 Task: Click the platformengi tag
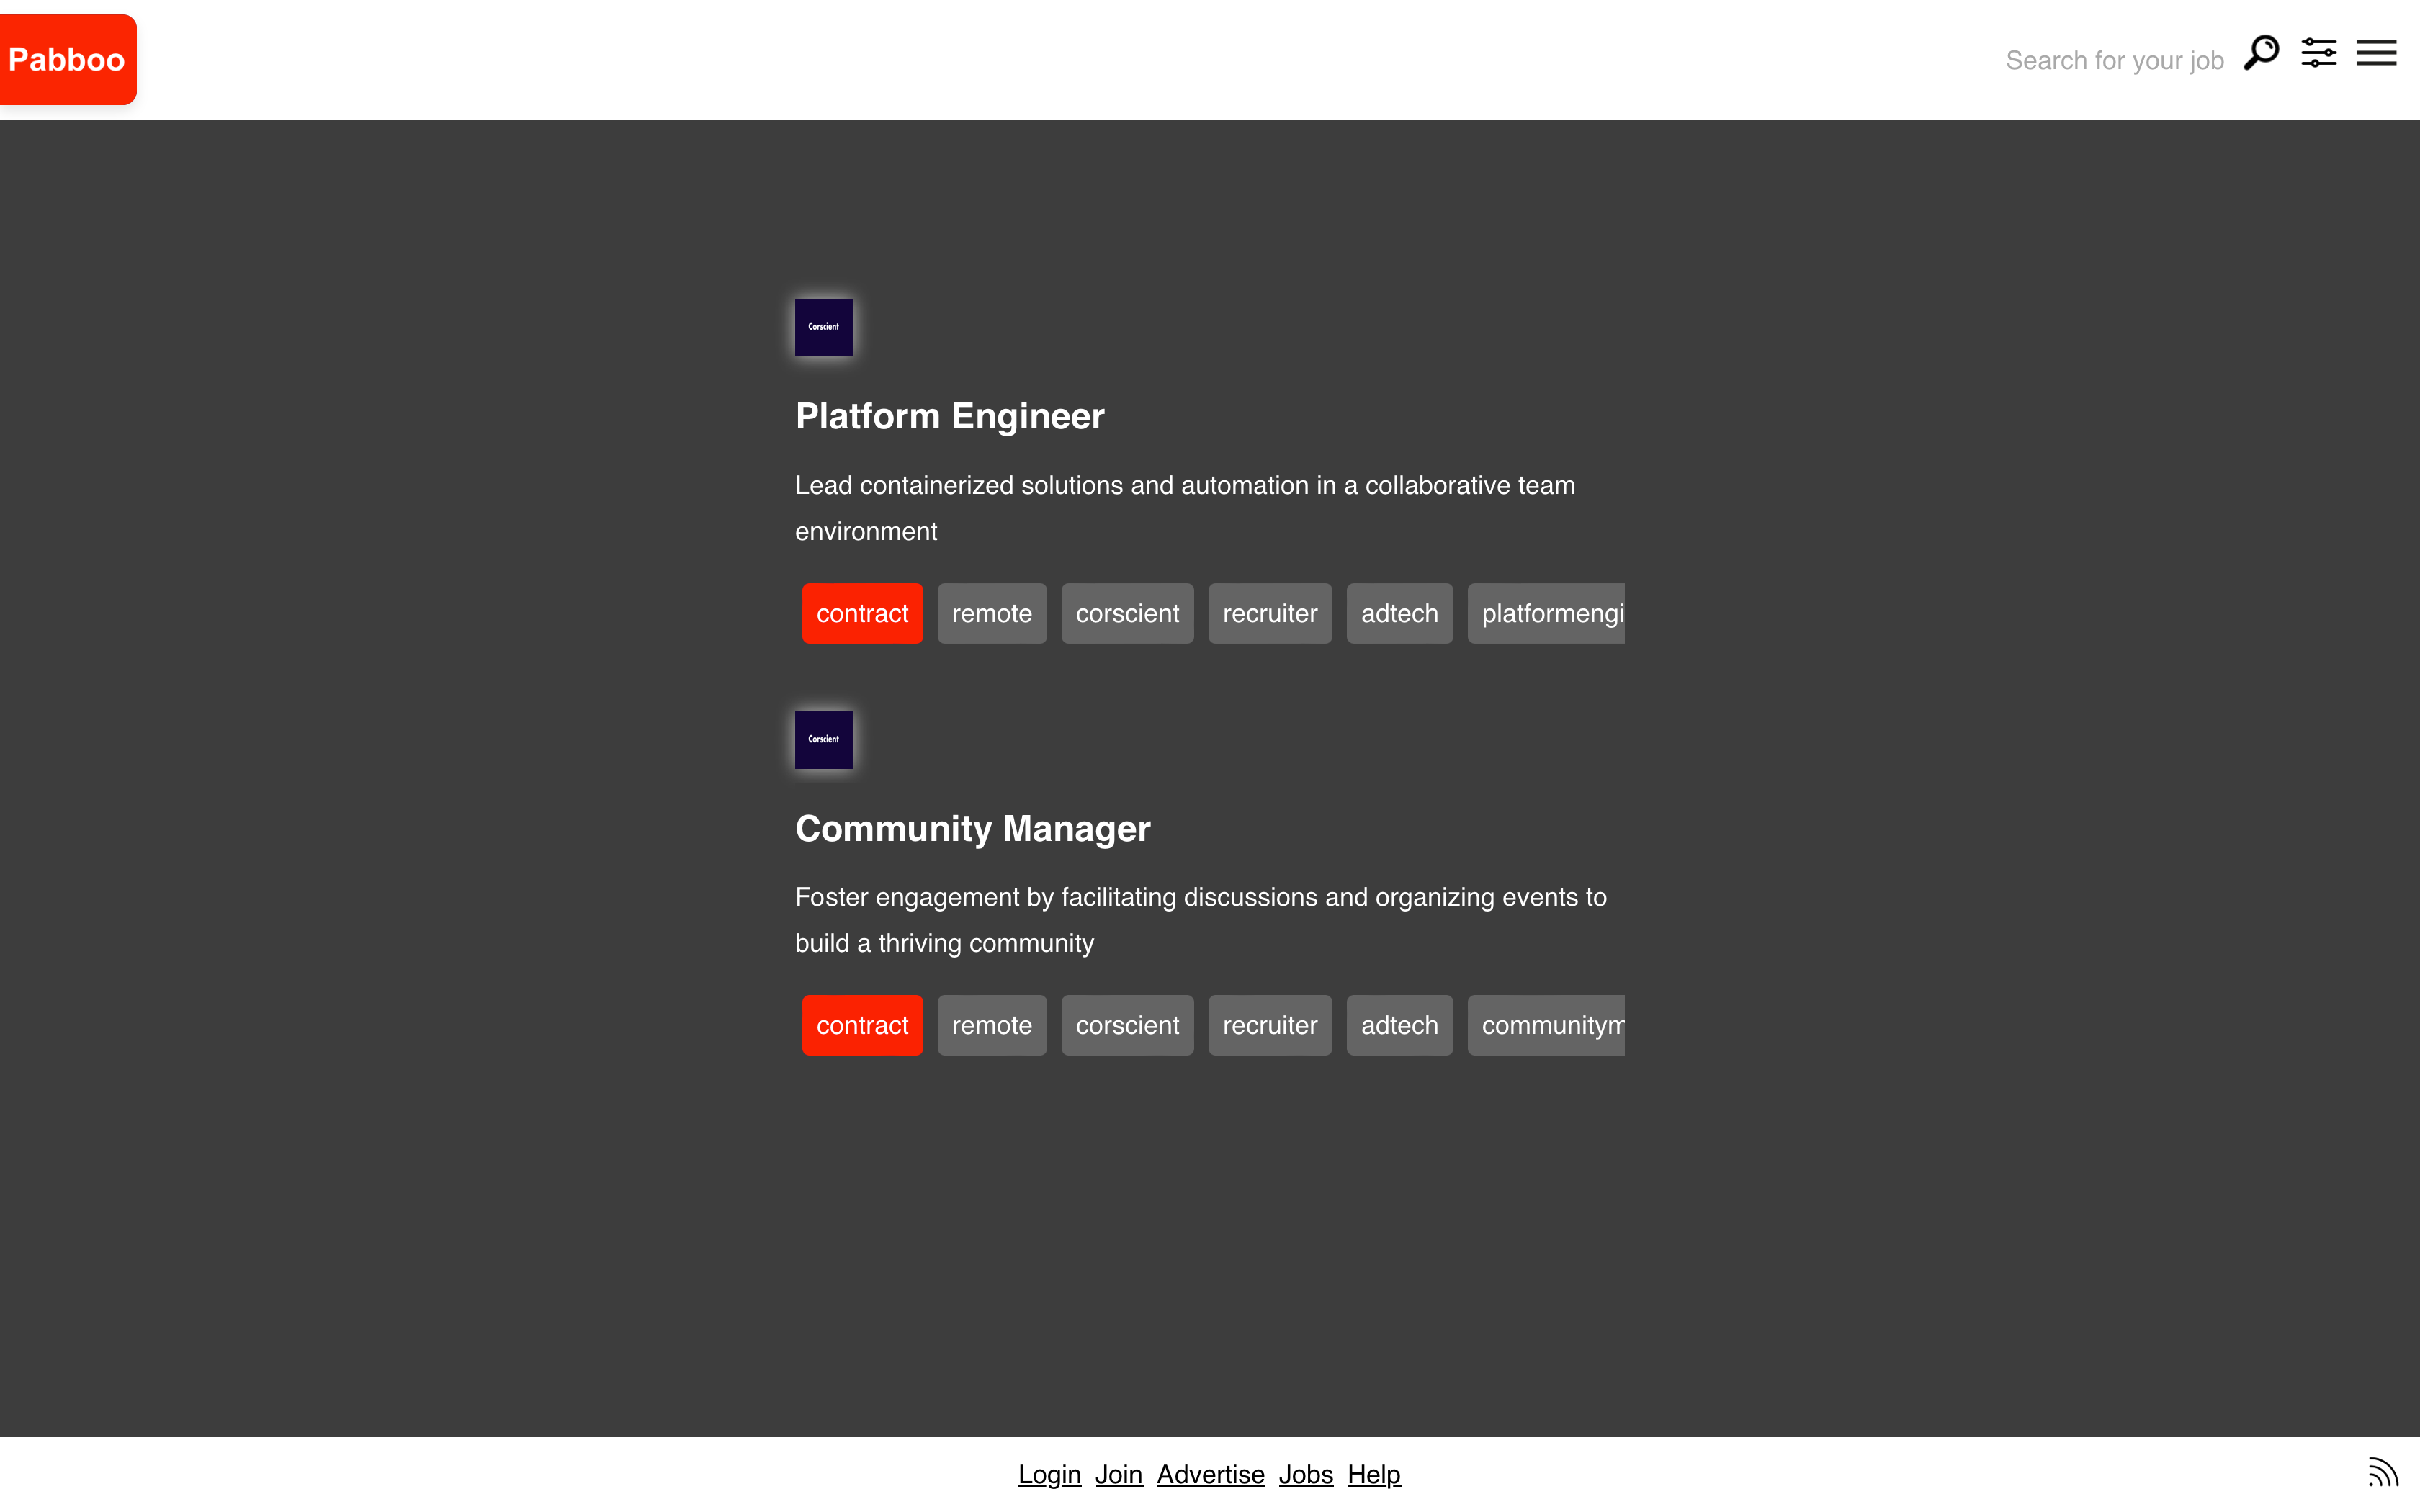pos(1545,613)
